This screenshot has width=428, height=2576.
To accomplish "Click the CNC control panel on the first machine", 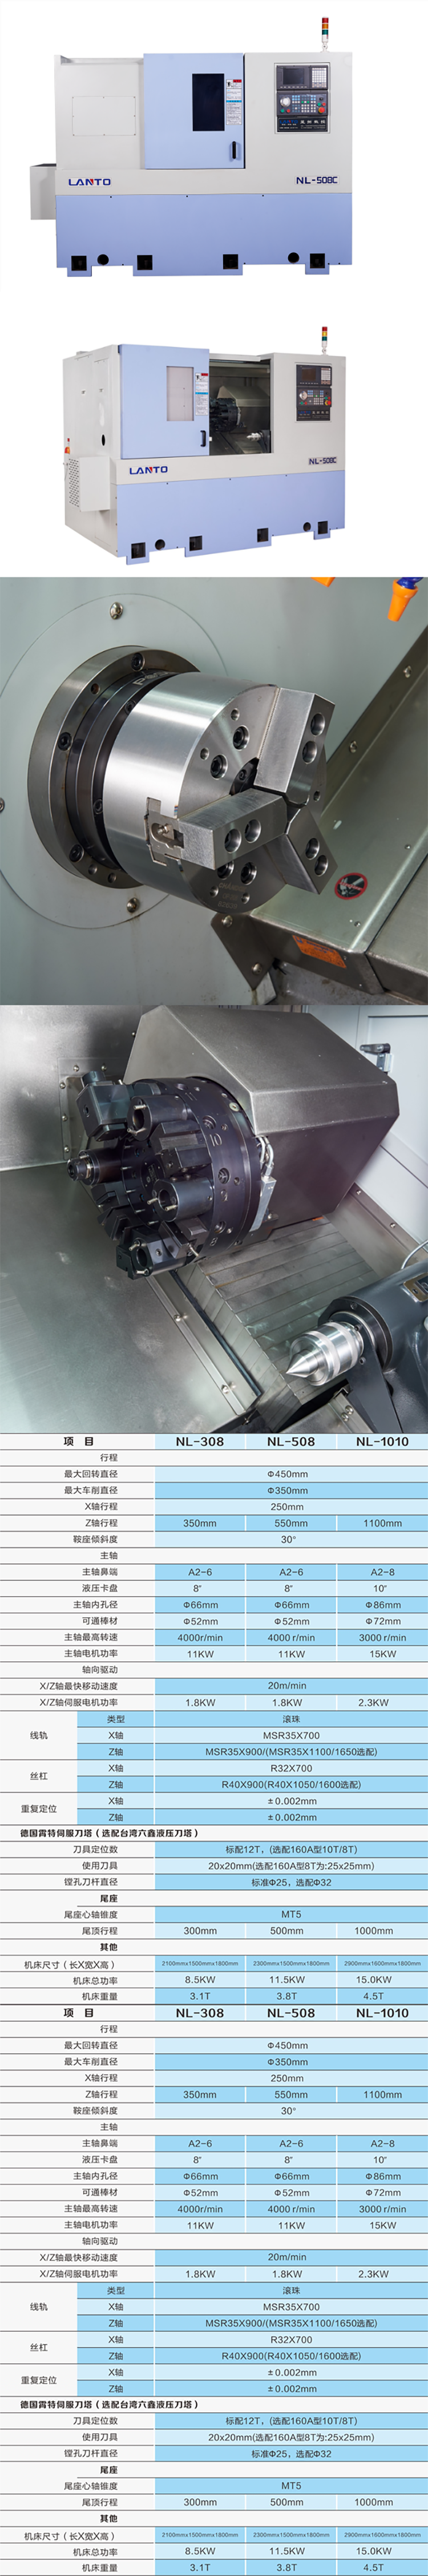I will click(301, 96).
